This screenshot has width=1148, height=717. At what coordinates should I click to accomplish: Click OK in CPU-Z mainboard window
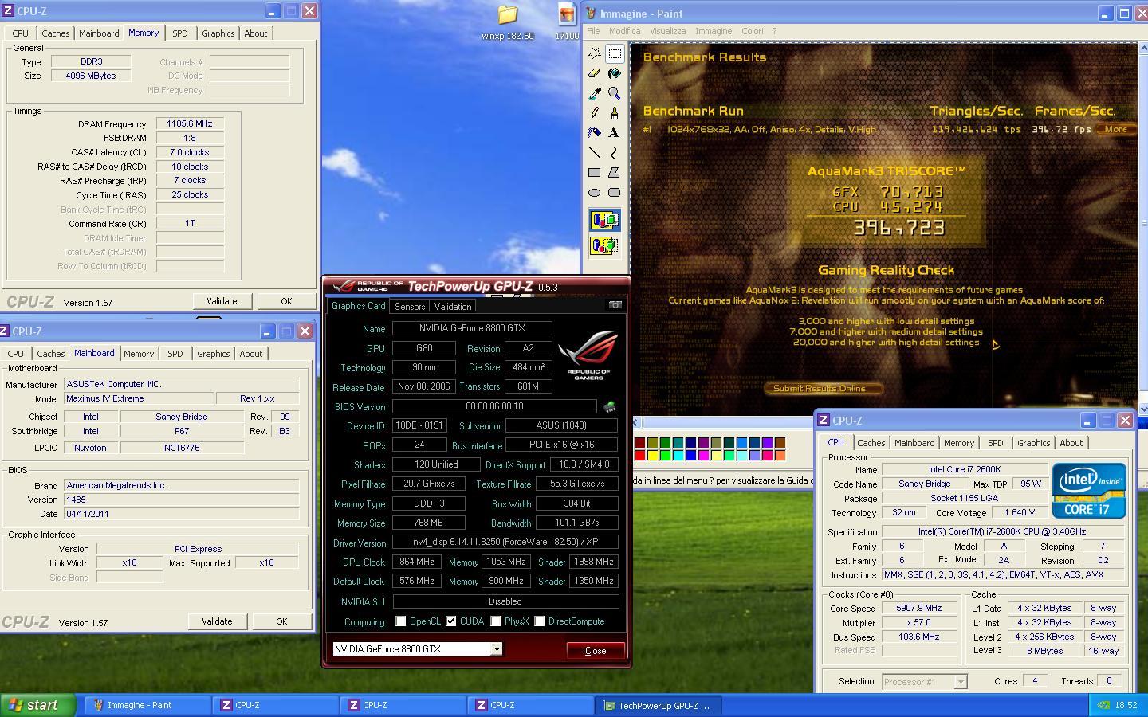coord(281,621)
